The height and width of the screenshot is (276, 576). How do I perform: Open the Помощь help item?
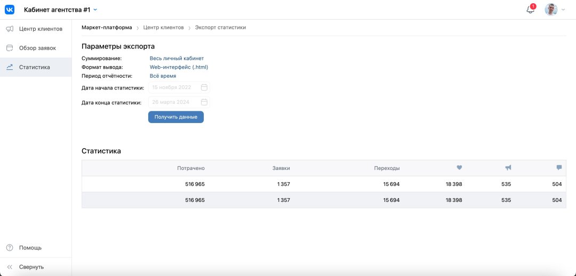tap(30, 248)
